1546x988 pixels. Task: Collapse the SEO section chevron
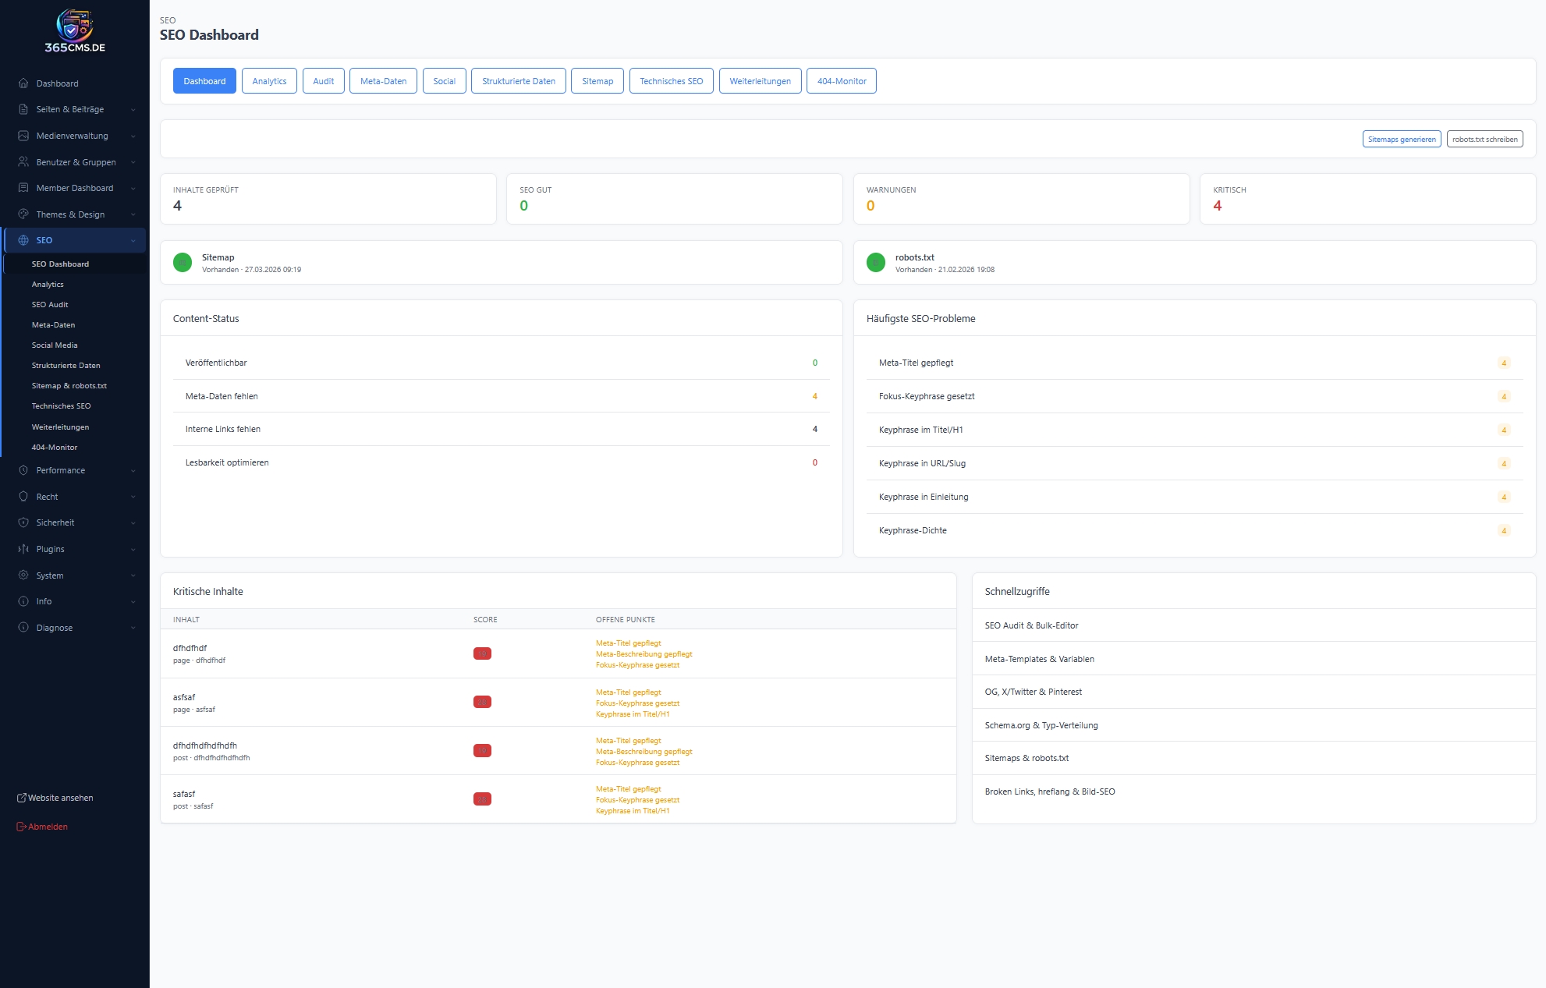click(133, 241)
